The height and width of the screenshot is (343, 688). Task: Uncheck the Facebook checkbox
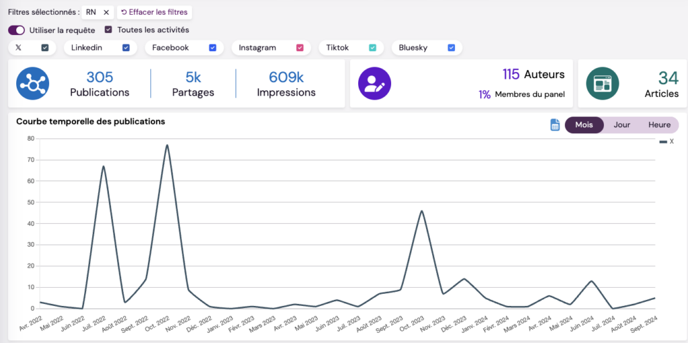point(212,48)
